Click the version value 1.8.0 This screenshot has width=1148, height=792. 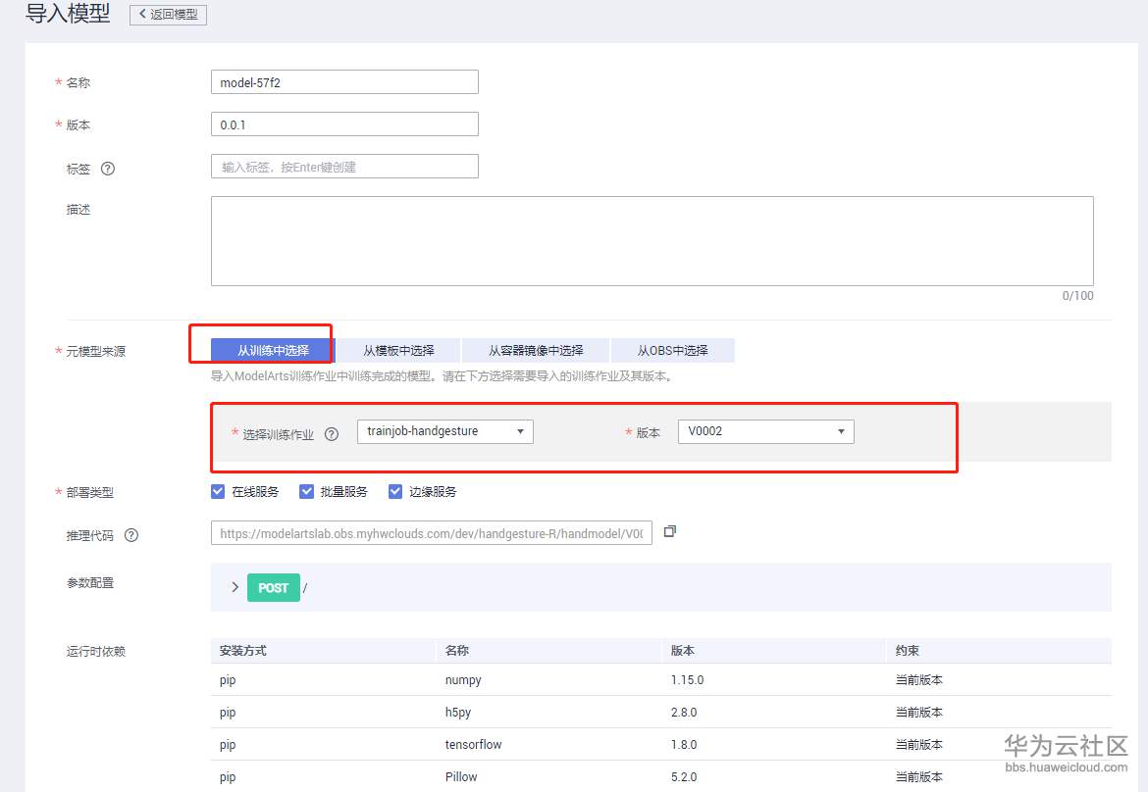684,745
